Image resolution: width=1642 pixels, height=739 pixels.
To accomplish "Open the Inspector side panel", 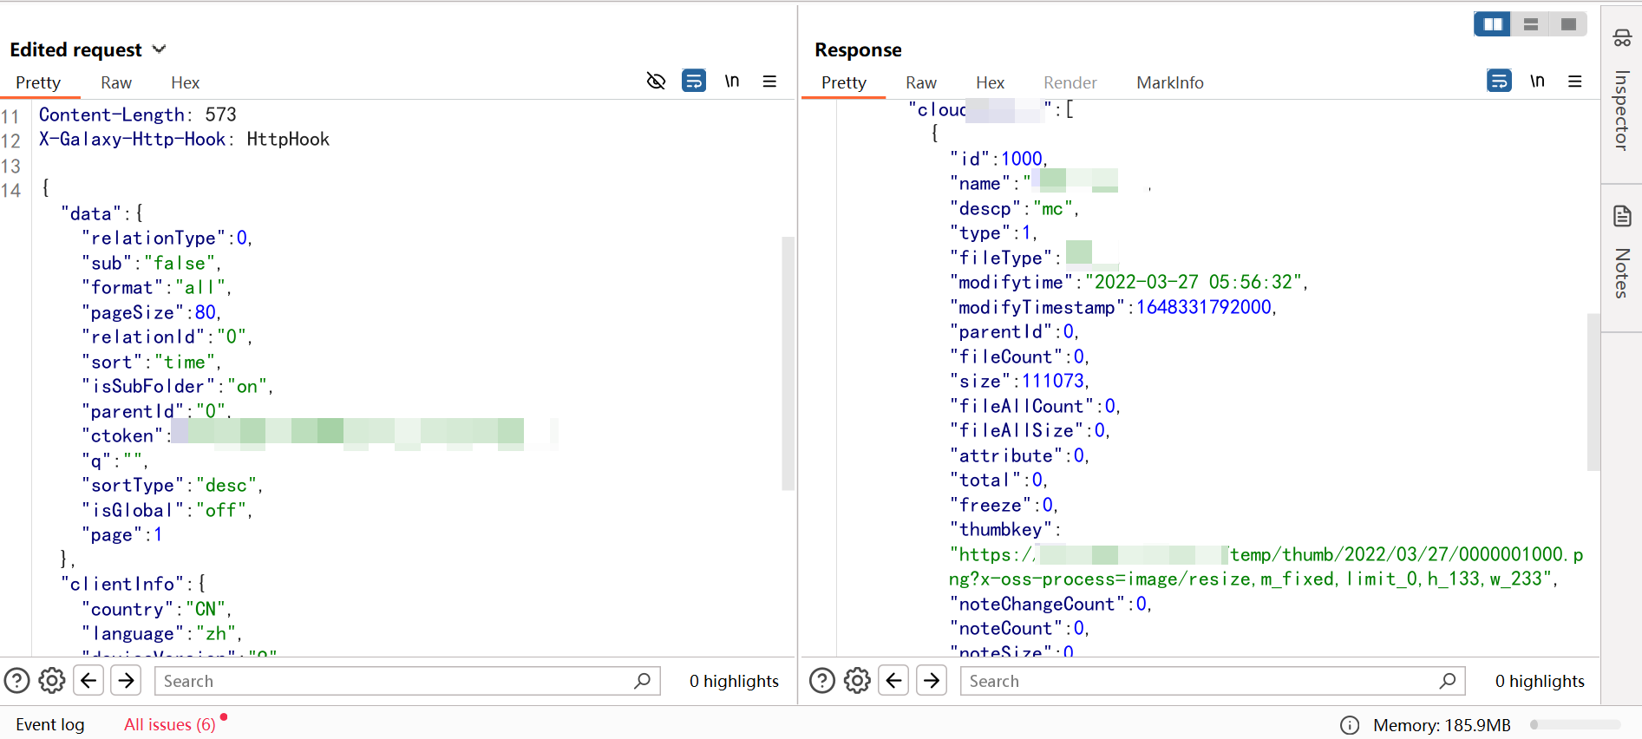I will click(1621, 91).
